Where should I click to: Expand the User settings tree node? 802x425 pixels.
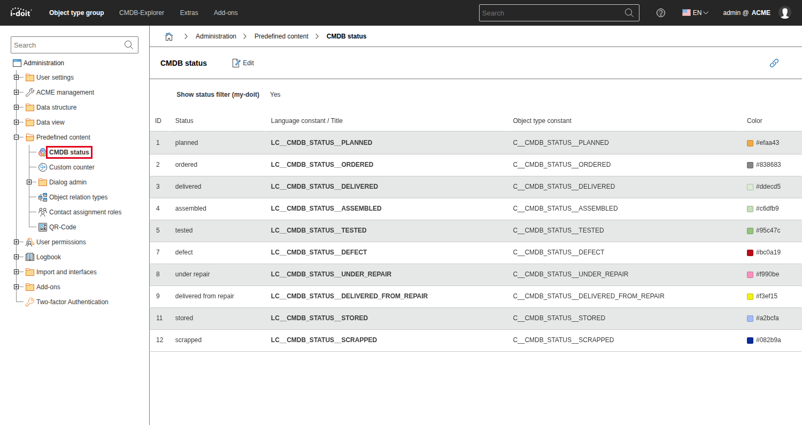coord(16,78)
